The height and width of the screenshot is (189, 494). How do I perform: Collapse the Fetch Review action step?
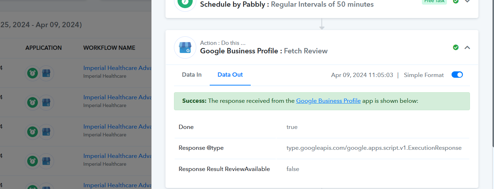[x=467, y=47]
